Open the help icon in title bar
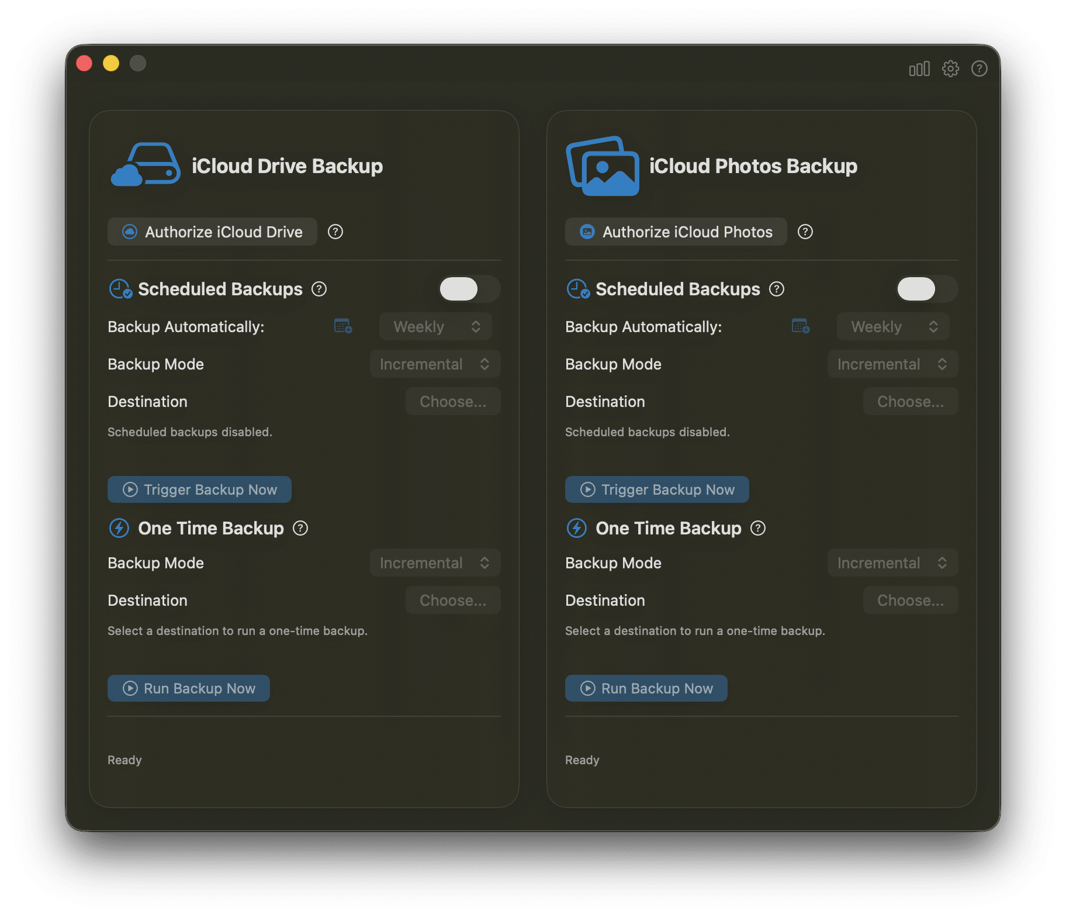Screen dimensions: 1066x918 tap(979, 69)
